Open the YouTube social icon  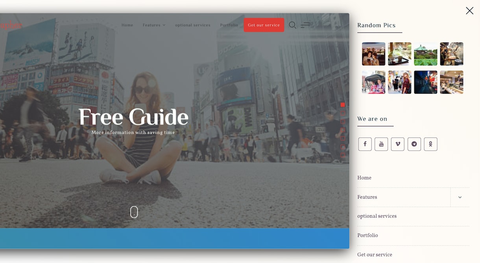[381, 144]
